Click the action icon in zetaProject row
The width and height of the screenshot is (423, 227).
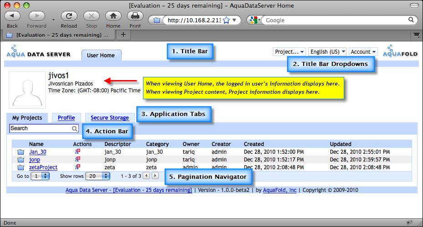click(78, 166)
